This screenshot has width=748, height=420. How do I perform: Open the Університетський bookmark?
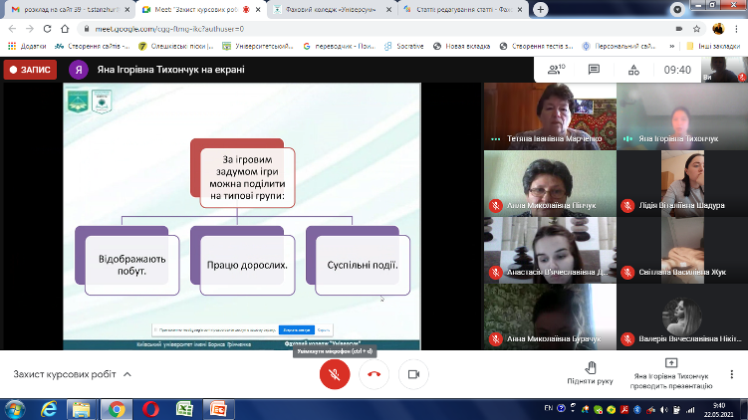(258, 46)
